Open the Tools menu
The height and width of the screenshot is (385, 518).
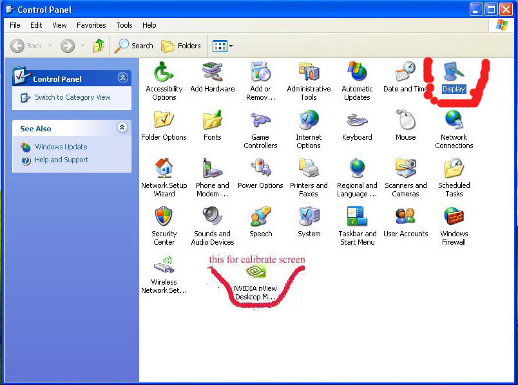click(x=124, y=25)
